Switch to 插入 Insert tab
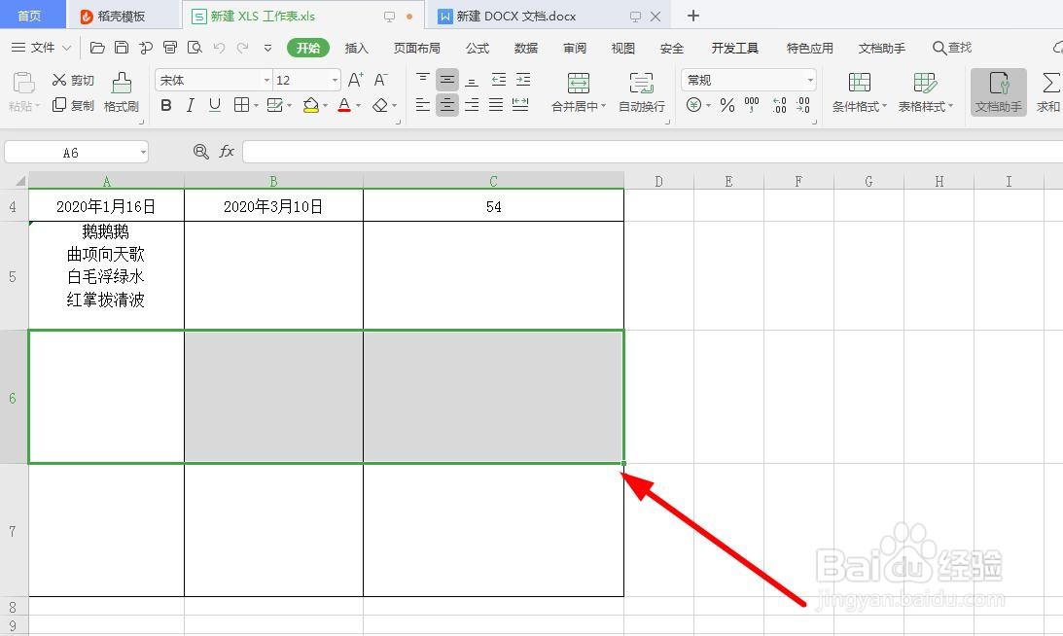Viewport: 1063px width, 636px height. coord(357,48)
